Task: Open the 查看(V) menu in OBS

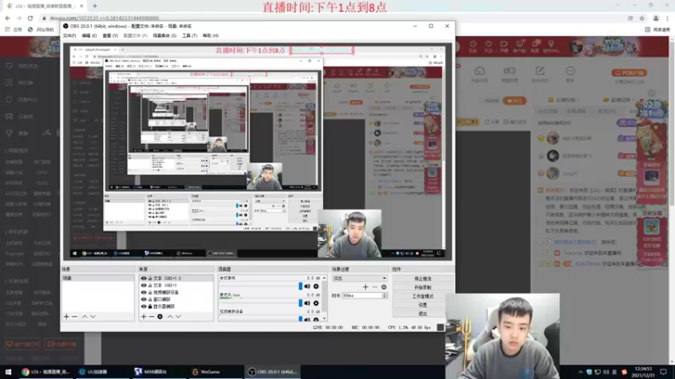Action: (111, 35)
